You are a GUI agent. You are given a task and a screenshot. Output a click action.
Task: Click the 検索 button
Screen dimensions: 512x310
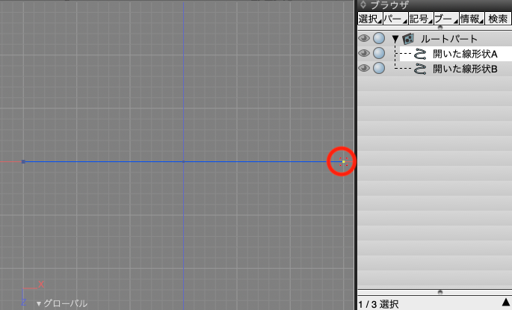pos(497,19)
